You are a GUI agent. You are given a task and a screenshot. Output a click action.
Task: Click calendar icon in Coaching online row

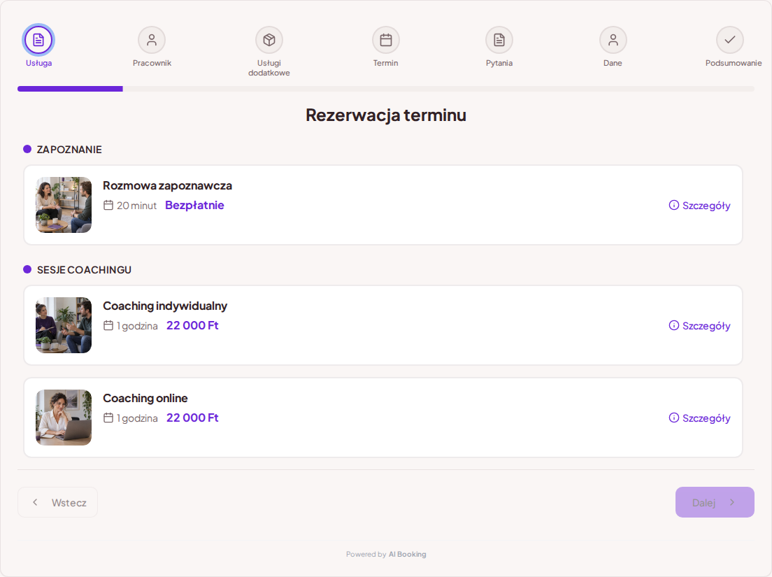108,418
